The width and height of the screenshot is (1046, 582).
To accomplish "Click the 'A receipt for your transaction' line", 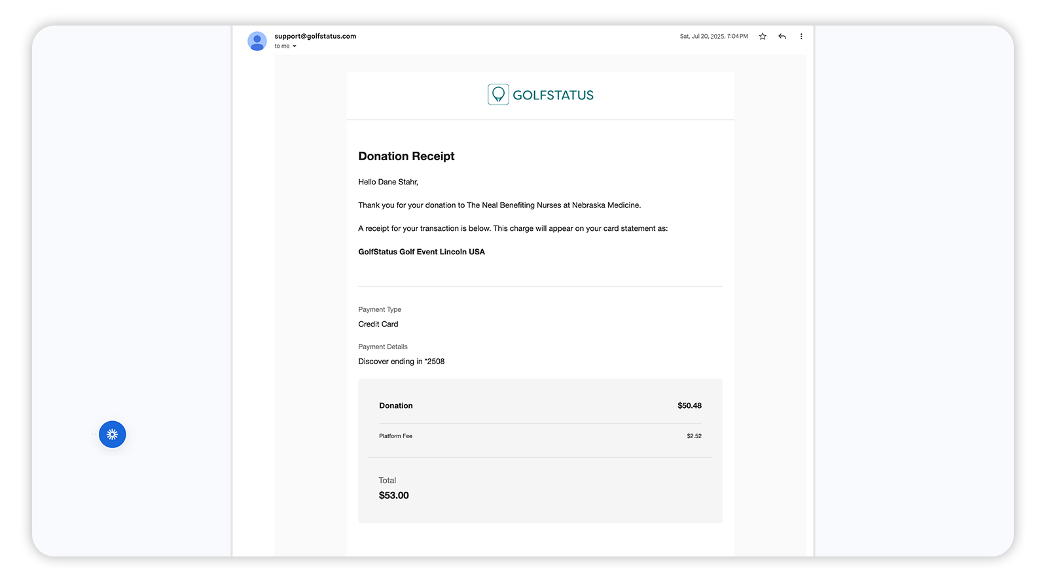I will 513,228.
